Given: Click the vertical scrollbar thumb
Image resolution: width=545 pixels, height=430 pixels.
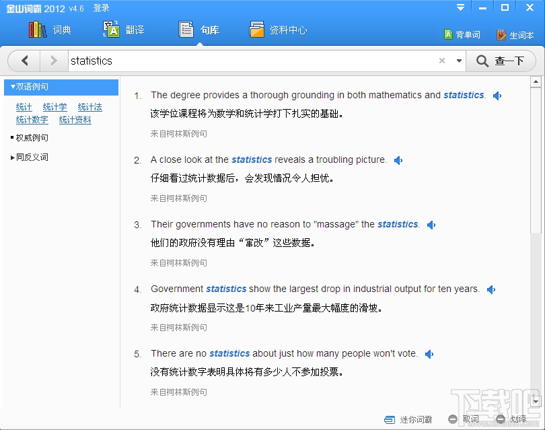Looking at the screenshot, I should tap(536, 161).
